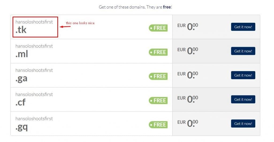Click the EUR 0.00 price for .gq

188,124
